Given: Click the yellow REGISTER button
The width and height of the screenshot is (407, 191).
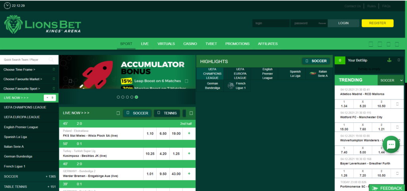Looking at the screenshot, I should (378, 23).
